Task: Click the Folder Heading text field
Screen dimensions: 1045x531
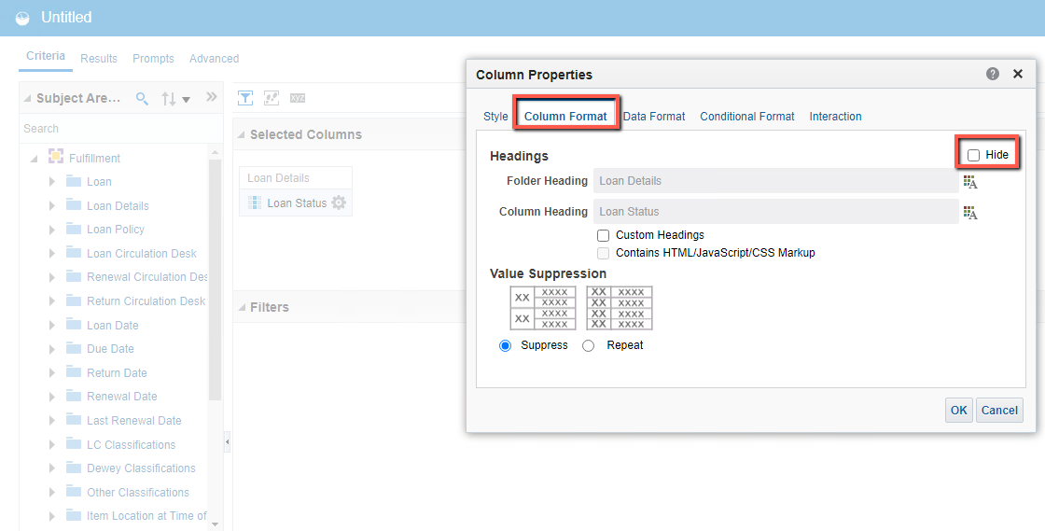Action: (775, 180)
